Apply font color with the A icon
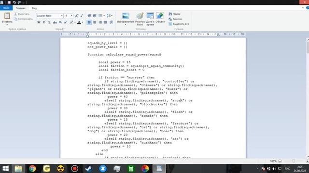Screen dimensions: 309x173 coord(79,23)
